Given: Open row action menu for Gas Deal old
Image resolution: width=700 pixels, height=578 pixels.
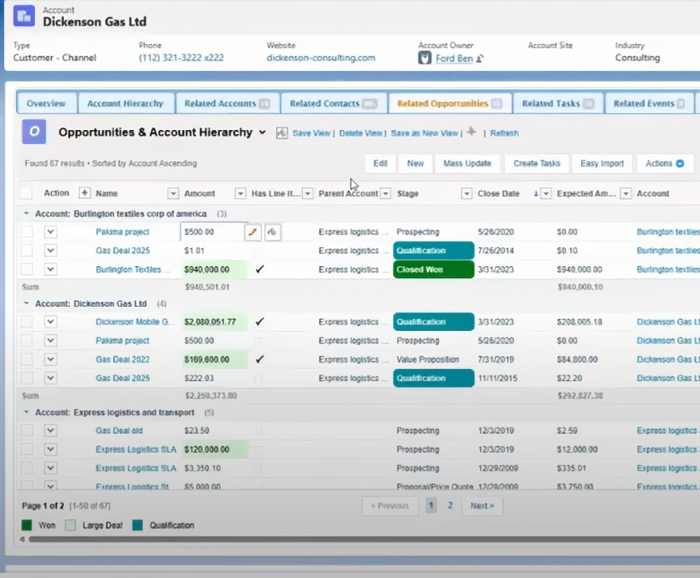Looking at the screenshot, I should [50, 431].
